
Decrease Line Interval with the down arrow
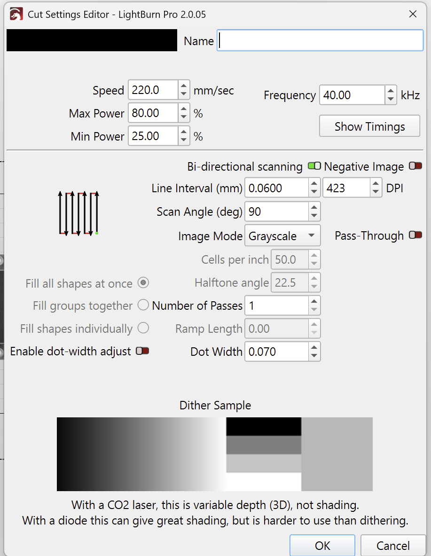point(314,193)
